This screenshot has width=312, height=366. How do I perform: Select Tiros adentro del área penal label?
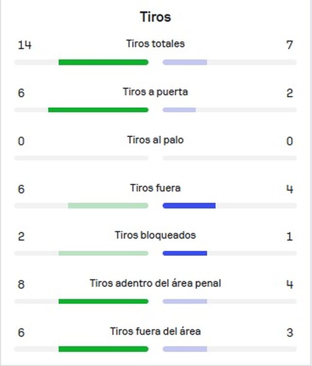click(156, 283)
